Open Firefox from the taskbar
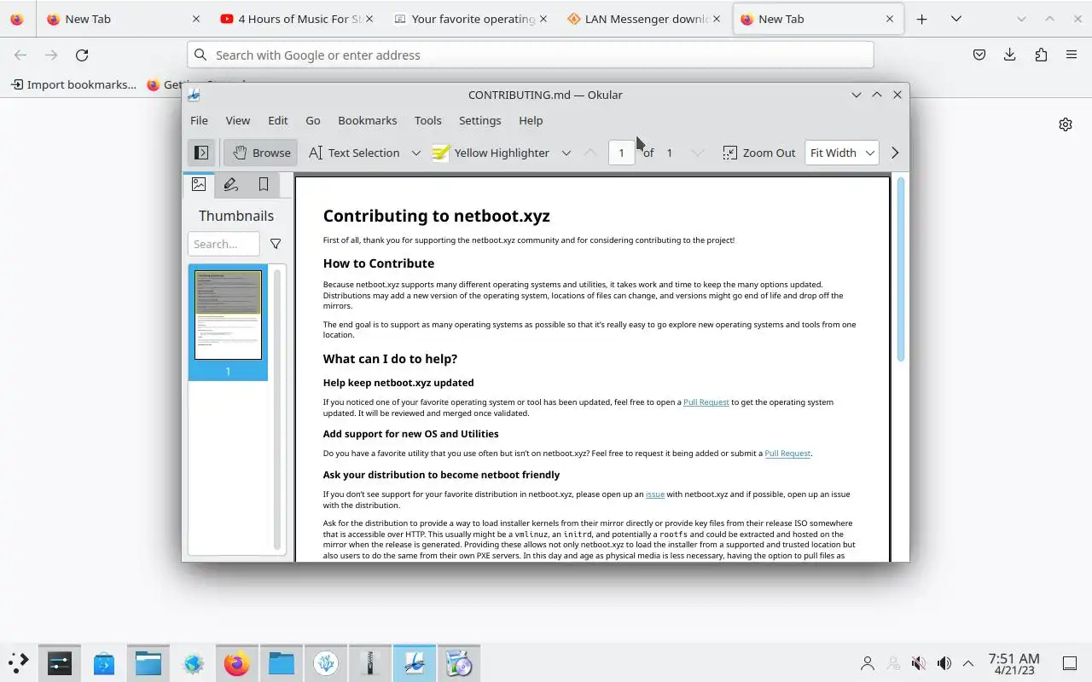Viewport: 1092px width, 682px height. 237,662
